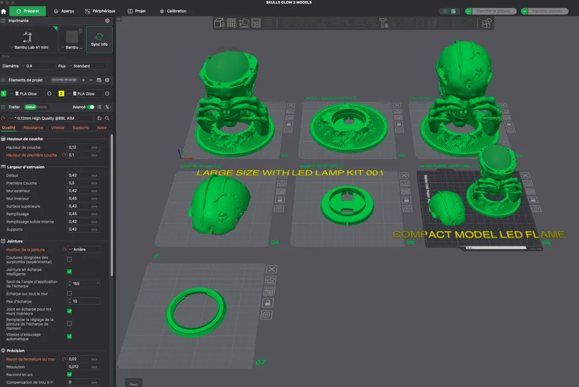Edit second PLA Glow filament preset icon
This screenshot has width=579, height=387.
coord(107,94)
